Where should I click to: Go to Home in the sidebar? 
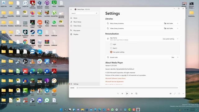84,18
